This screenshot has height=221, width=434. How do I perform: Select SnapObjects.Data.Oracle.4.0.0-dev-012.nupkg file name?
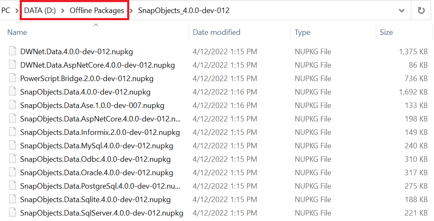click(97, 173)
